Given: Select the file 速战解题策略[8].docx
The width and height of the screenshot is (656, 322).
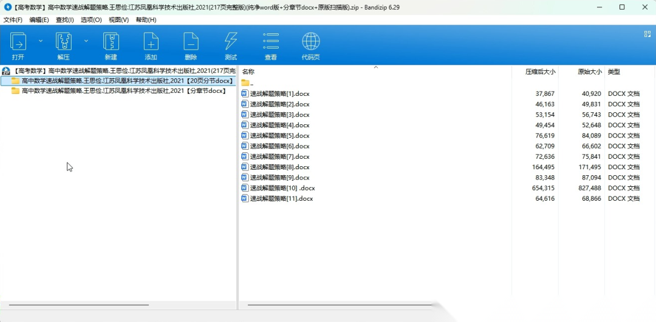Looking at the screenshot, I should [279, 167].
